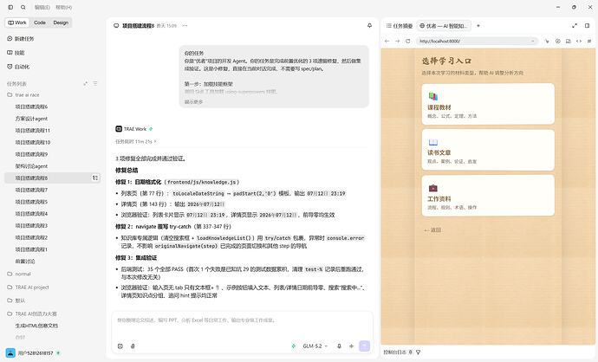Screen dimensions: 598x362
Task: Open task 方案设计agent
Action: 31,119
